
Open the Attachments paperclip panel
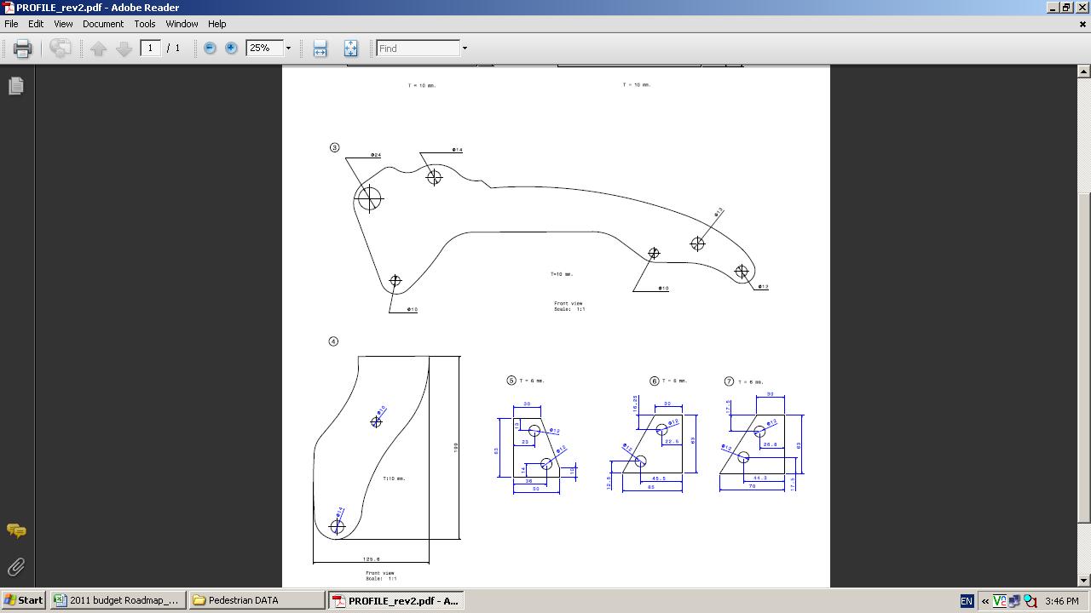click(15, 567)
